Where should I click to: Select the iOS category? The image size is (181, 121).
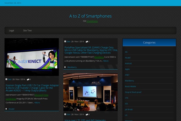[126, 104]
